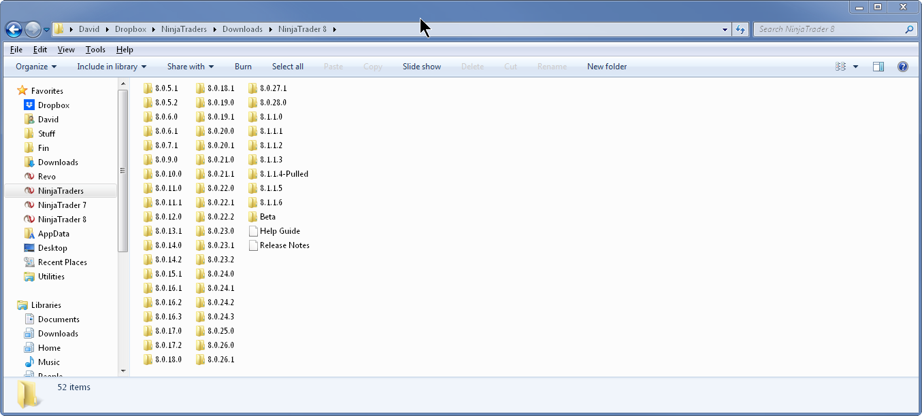Open the Help menu

(x=125, y=50)
